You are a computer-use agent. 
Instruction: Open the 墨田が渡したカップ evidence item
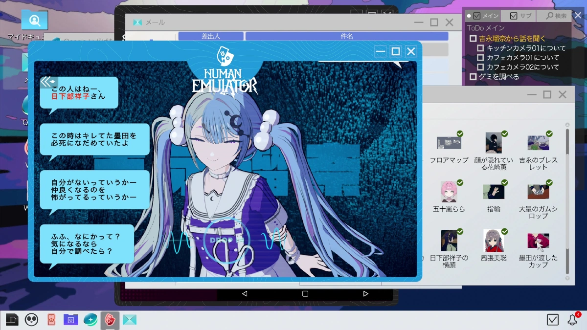(x=538, y=249)
